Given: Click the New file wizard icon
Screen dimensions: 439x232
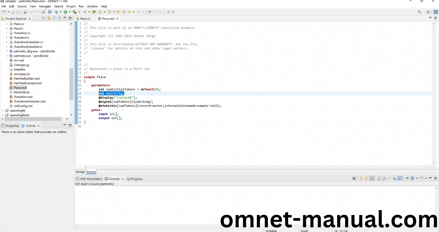Looking at the screenshot, I should click(4, 12).
